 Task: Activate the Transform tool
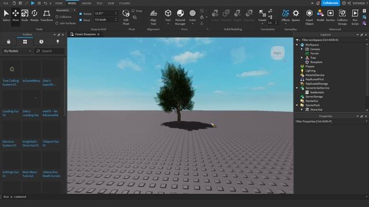point(47,16)
